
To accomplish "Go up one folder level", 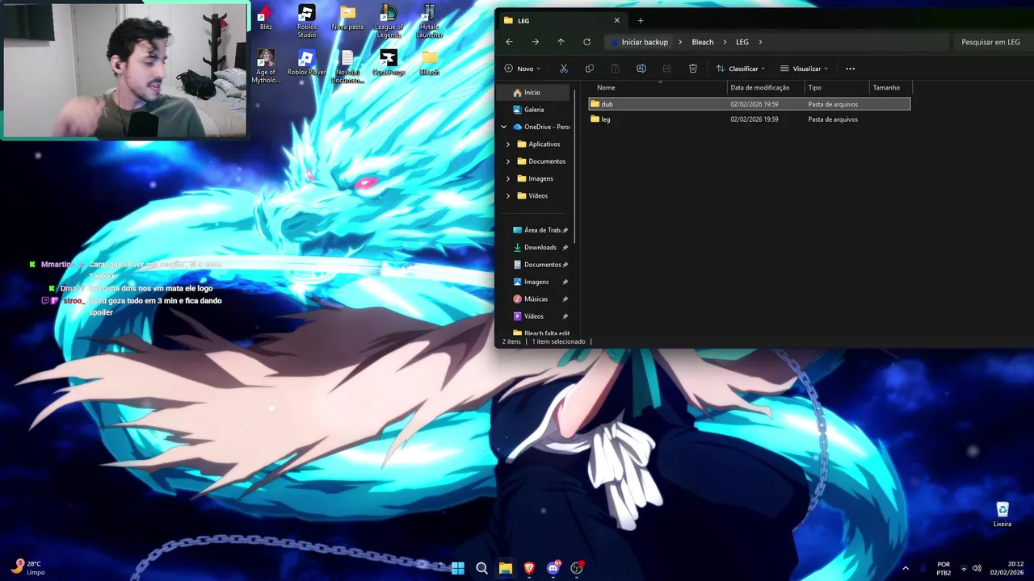I will 561,42.
